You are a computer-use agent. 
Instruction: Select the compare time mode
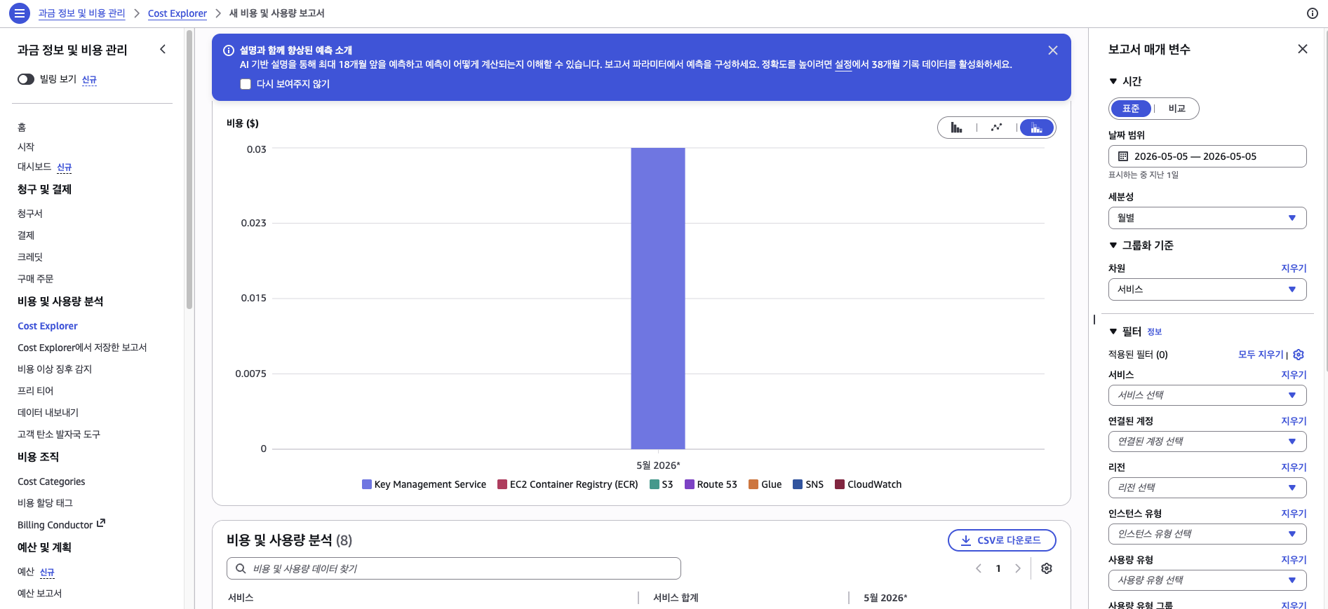[1176, 109]
